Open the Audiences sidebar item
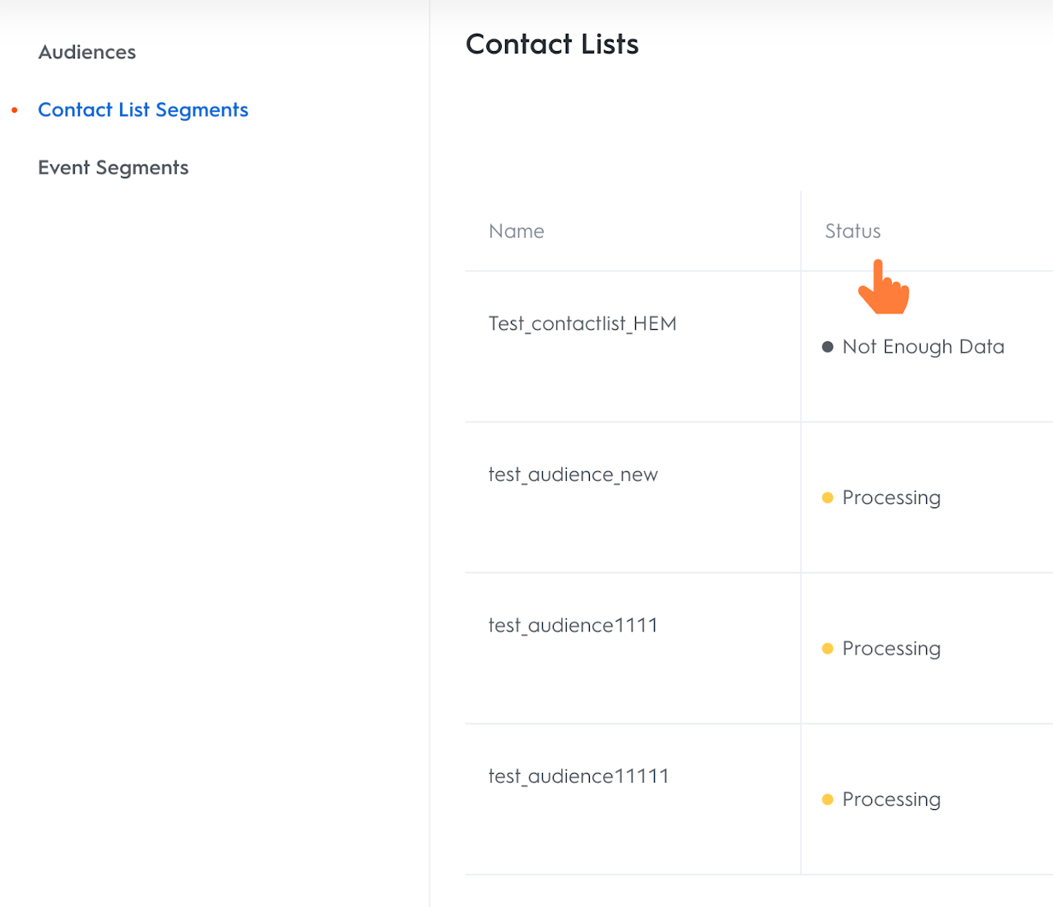Screen dimensions: 1053x907 pos(87,53)
